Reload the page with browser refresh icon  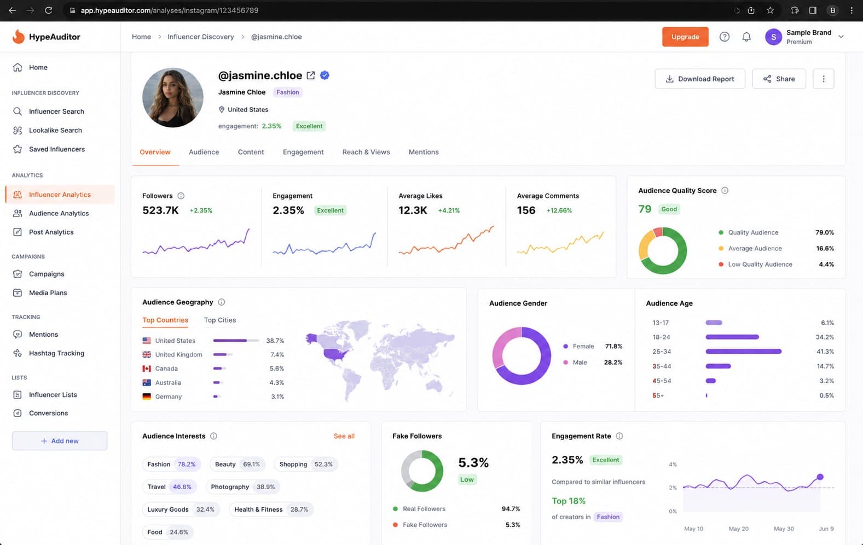(48, 10)
